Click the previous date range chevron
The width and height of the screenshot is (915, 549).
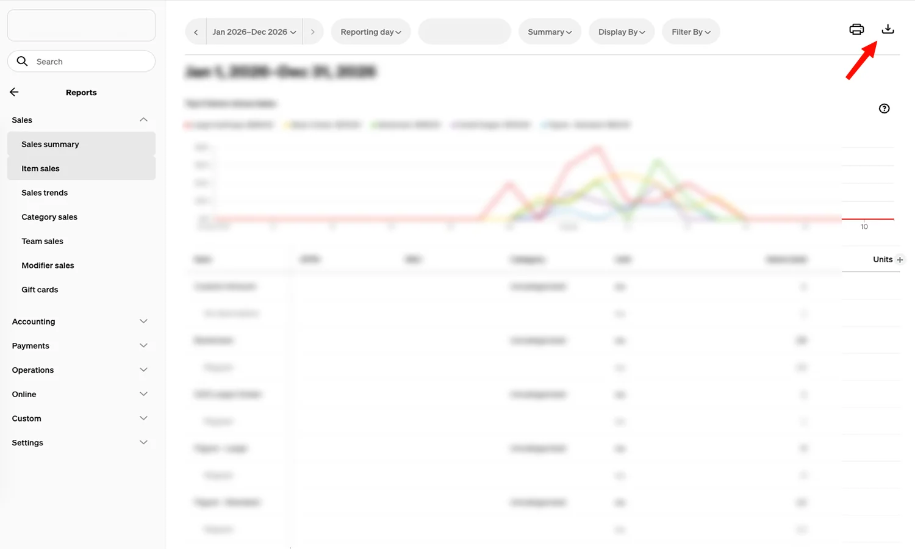195,31
